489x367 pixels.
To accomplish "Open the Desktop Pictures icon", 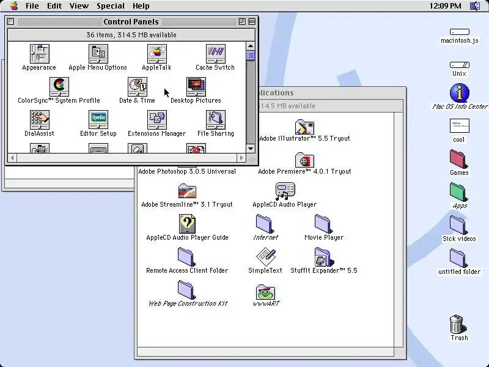I will (196, 87).
